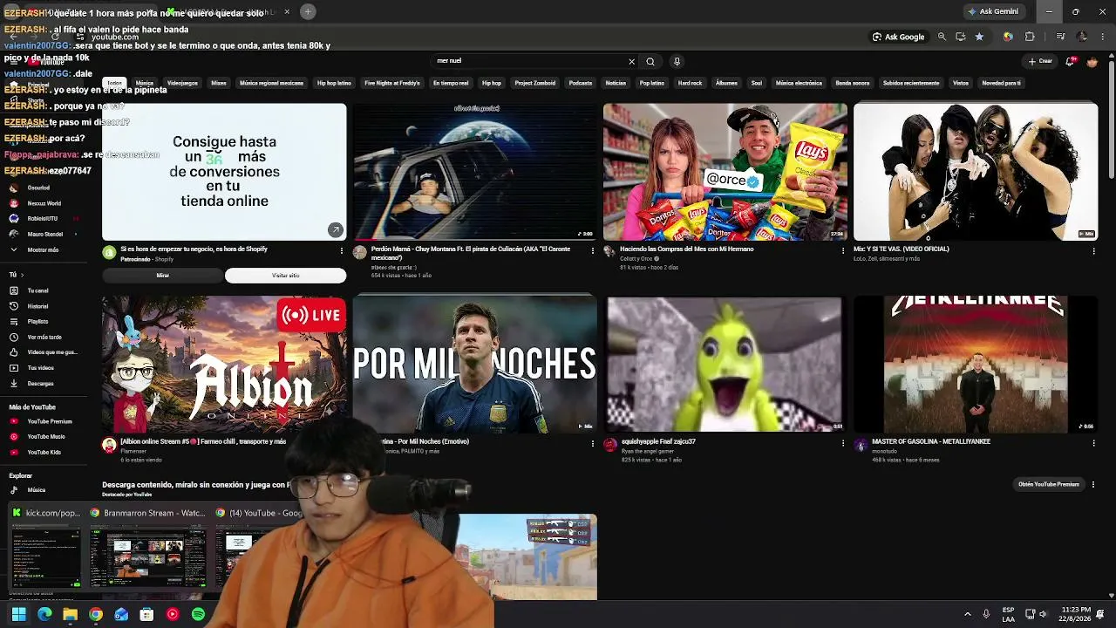Open the Windows Start menu

coord(19,614)
